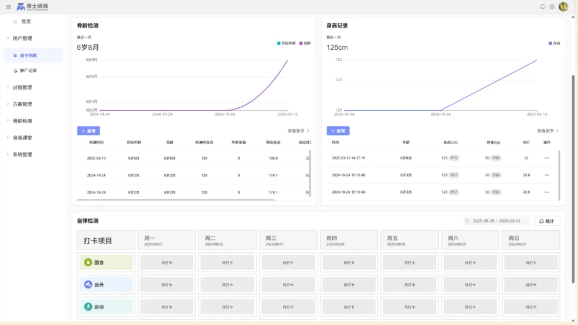
Task: Open 查看更多 in the 骨龄检测 card
Action: click(299, 130)
